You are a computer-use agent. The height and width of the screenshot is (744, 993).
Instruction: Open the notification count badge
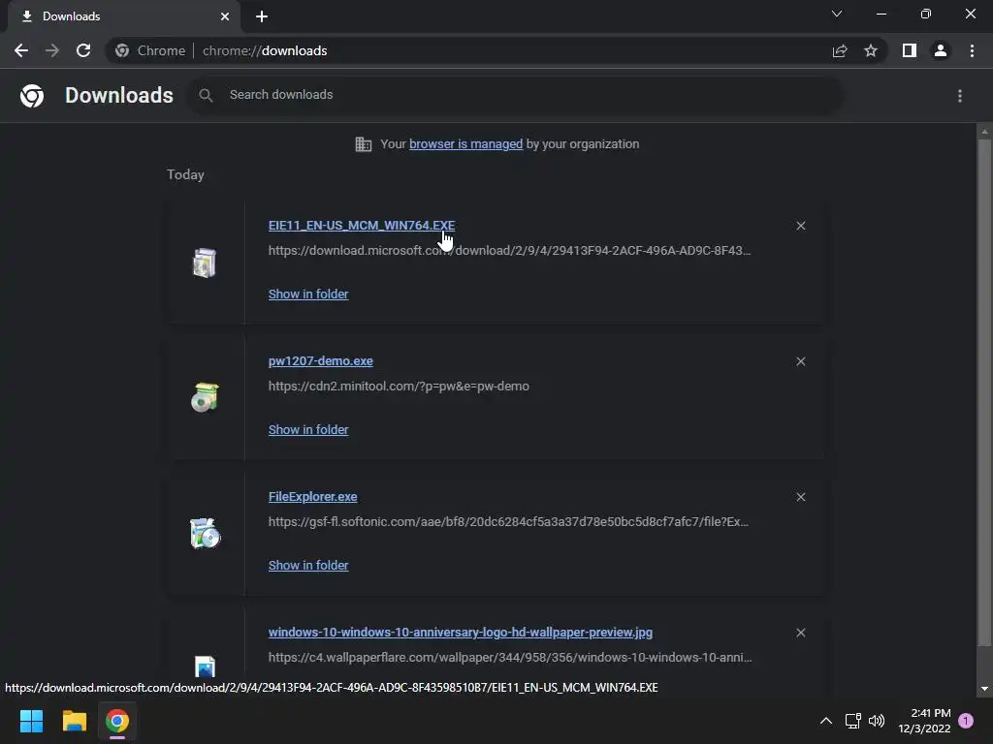click(x=966, y=721)
